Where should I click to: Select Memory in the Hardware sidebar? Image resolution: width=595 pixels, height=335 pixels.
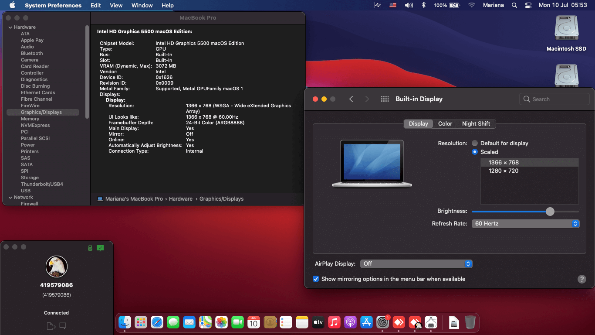(x=30, y=119)
